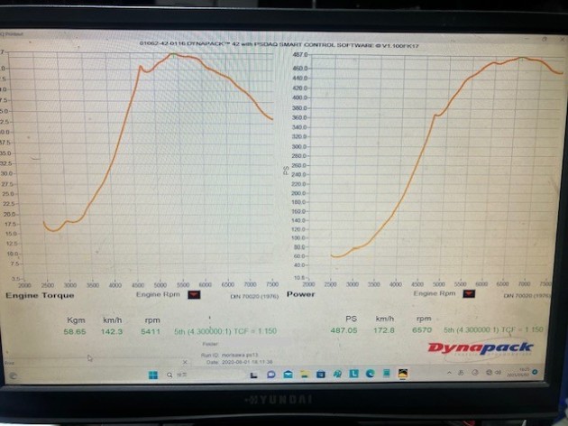Viewport: 568px width, 426px height.
Task: Open network and volume quick settings
Action: (494, 373)
